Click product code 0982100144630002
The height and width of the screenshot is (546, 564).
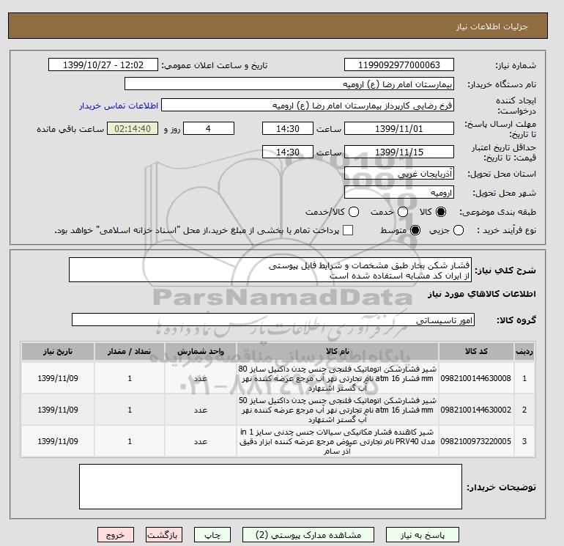pyautogui.click(x=475, y=410)
